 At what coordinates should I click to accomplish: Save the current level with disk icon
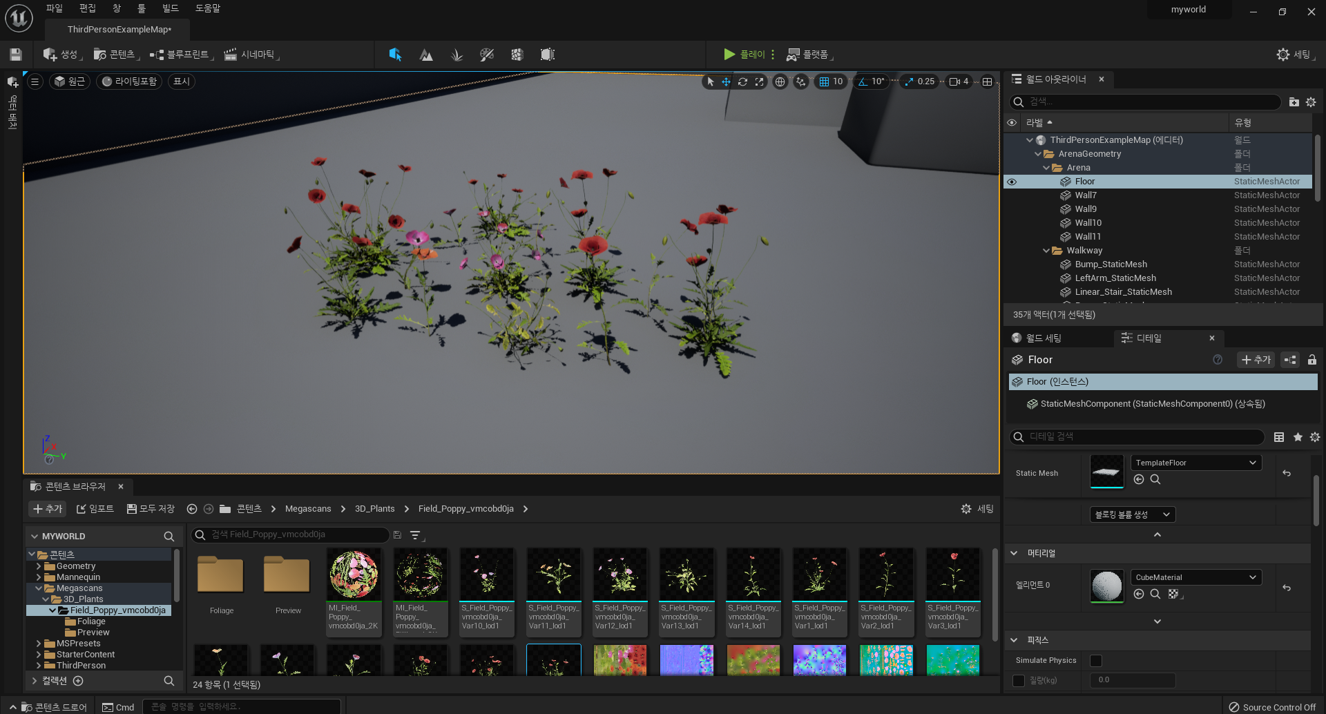point(16,55)
